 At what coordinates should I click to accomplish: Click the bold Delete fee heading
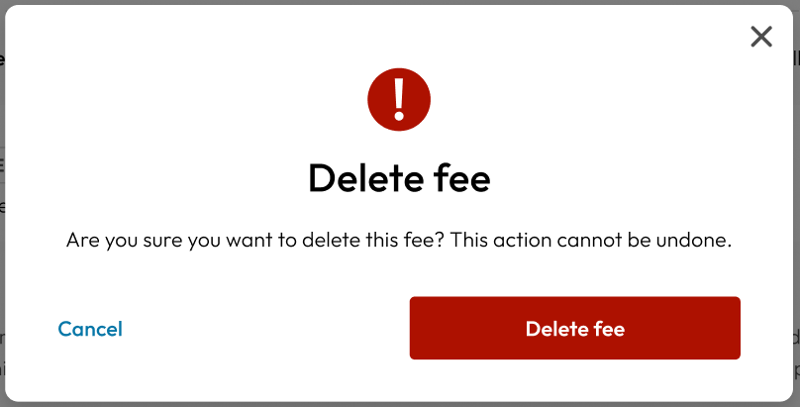[399, 178]
